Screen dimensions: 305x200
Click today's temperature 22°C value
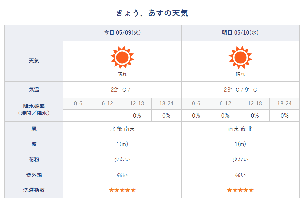[x=122, y=90]
